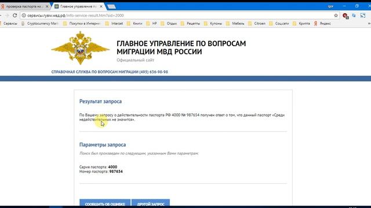Restore down the Chrome window
Image resolution: width=371 pixels, height=208 pixels.
[357, 6]
